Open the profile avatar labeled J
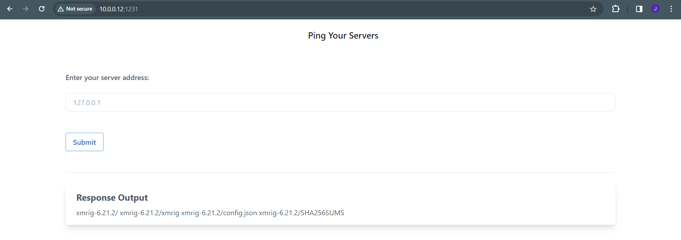 [x=655, y=9]
